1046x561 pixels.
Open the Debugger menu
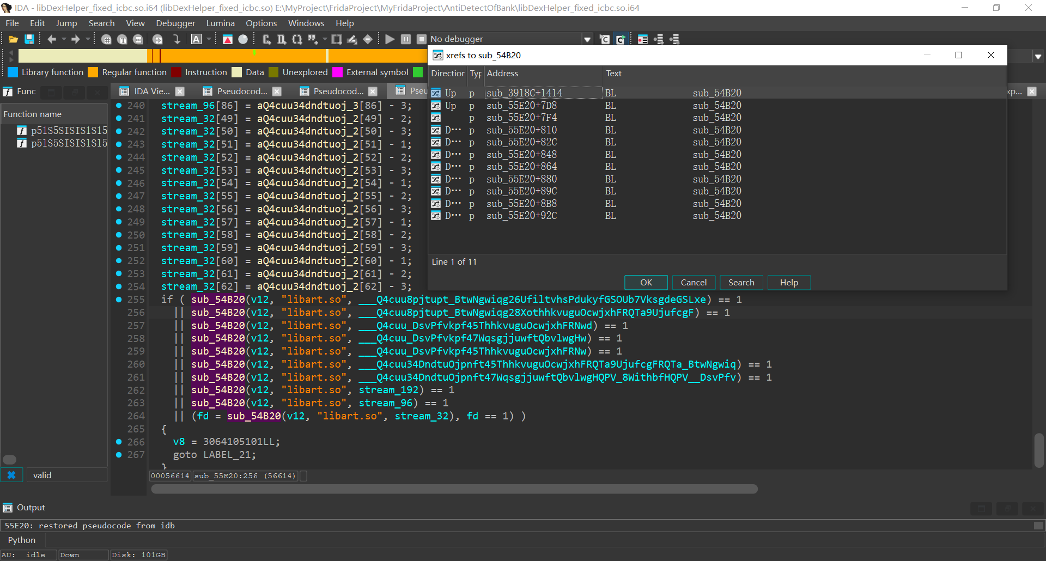175,23
